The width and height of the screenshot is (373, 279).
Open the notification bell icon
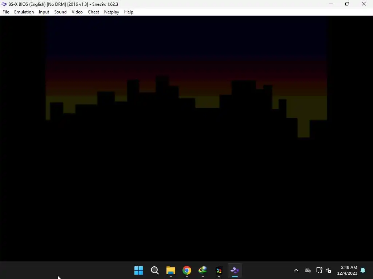pyautogui.click(x=363, y=270)
